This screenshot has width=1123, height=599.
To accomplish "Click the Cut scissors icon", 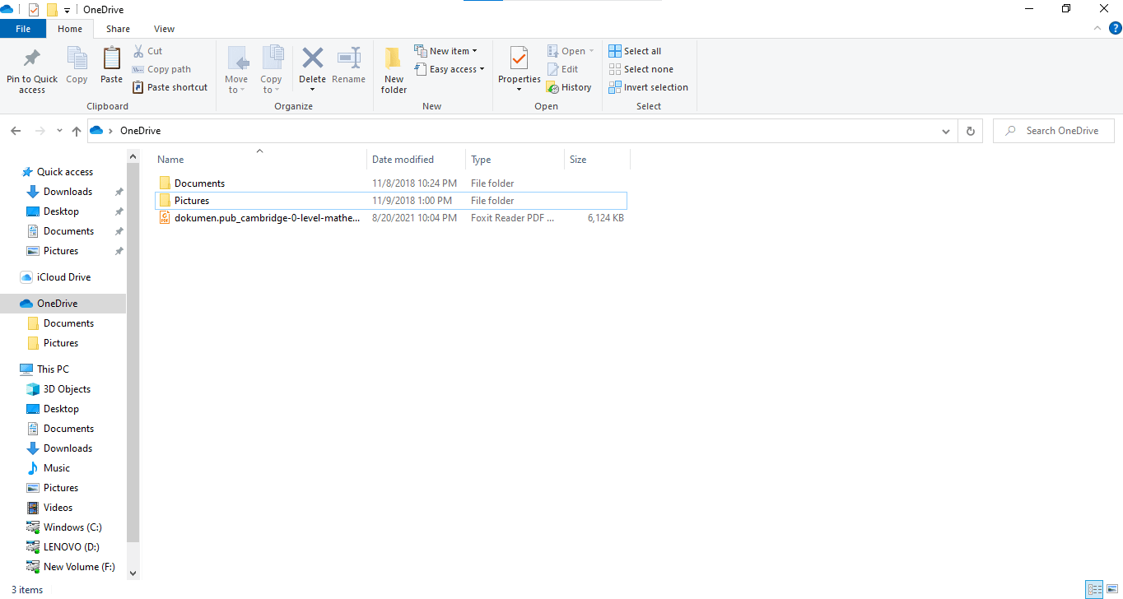I will (x=138, y=51).
